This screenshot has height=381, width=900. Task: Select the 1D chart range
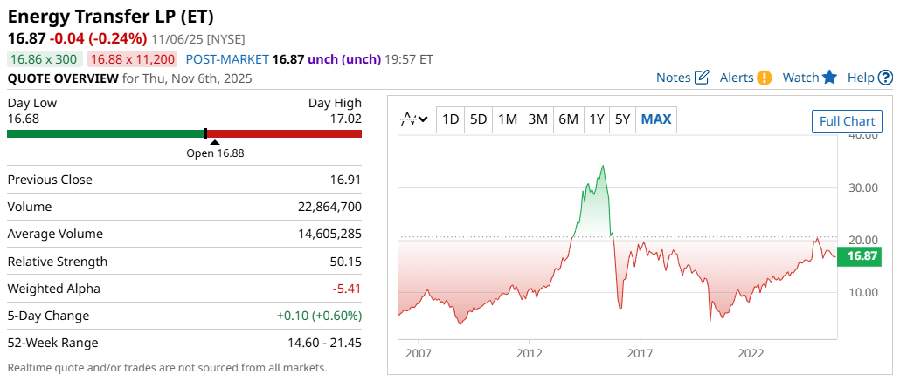(x=450, y=119)
